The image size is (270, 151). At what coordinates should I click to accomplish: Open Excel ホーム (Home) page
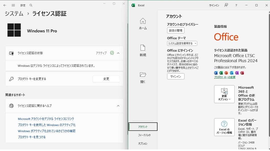(143, 24)
